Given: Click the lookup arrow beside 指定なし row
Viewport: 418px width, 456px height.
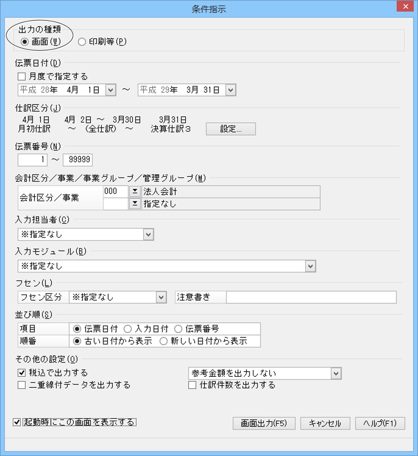Looking at the screenshot, I should [135, 204].
